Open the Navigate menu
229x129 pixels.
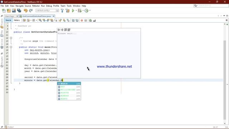[20, 6]
